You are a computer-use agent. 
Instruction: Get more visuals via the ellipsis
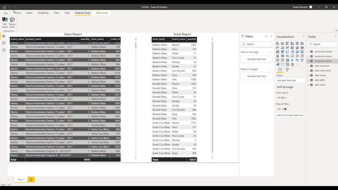[297, 64]
